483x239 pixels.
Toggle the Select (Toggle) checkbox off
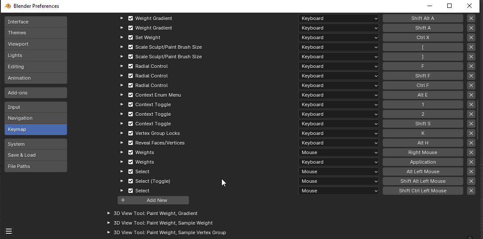[131, 181]
